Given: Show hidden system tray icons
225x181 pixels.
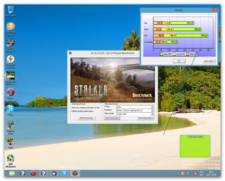Looking at the screenshot, I should pyautogui.click(x=179, y=173).
